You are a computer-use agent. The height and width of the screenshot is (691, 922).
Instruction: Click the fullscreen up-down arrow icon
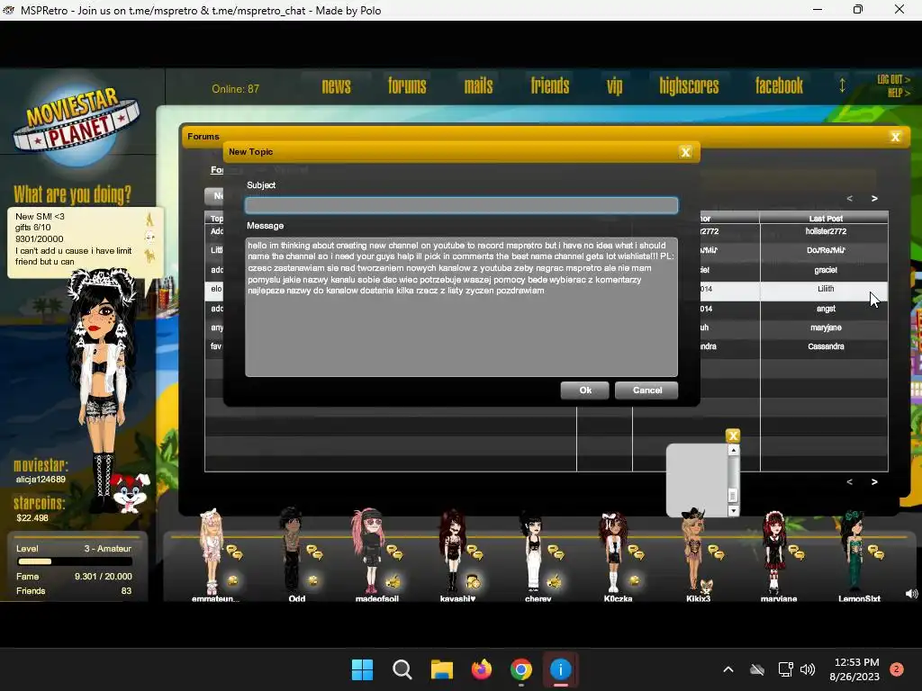[842, 85]
